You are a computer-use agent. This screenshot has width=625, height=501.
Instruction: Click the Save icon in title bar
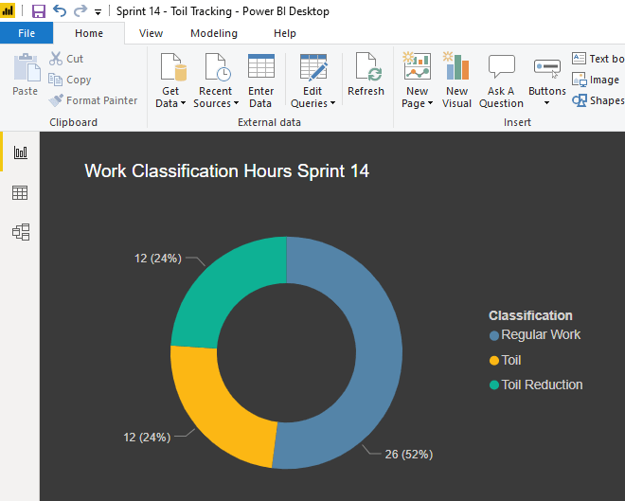point(39,11)
